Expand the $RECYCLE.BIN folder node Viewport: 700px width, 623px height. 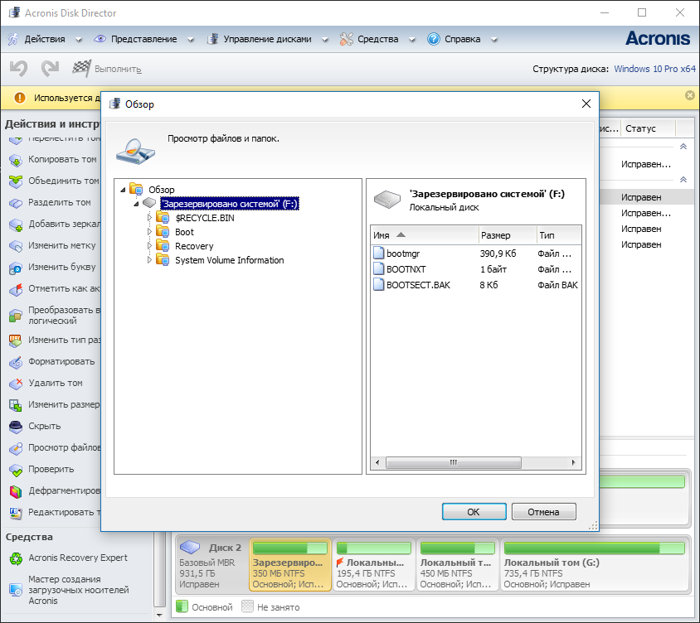(x=149, y=218)
